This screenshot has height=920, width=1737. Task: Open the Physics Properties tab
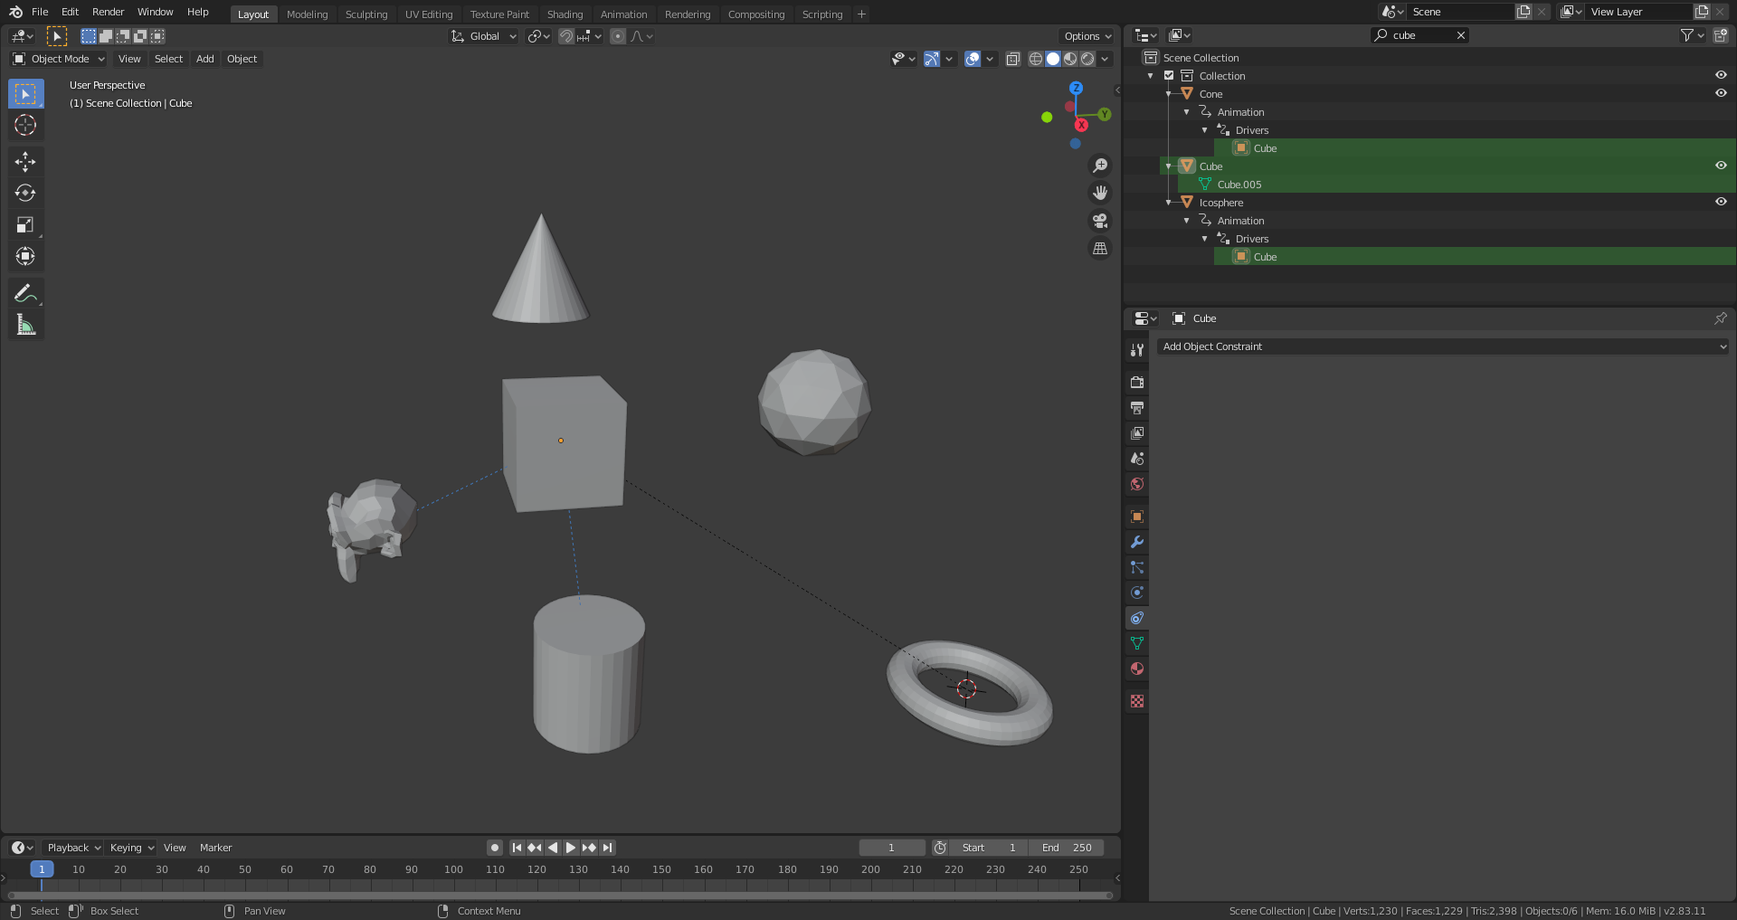(1135, 593)
